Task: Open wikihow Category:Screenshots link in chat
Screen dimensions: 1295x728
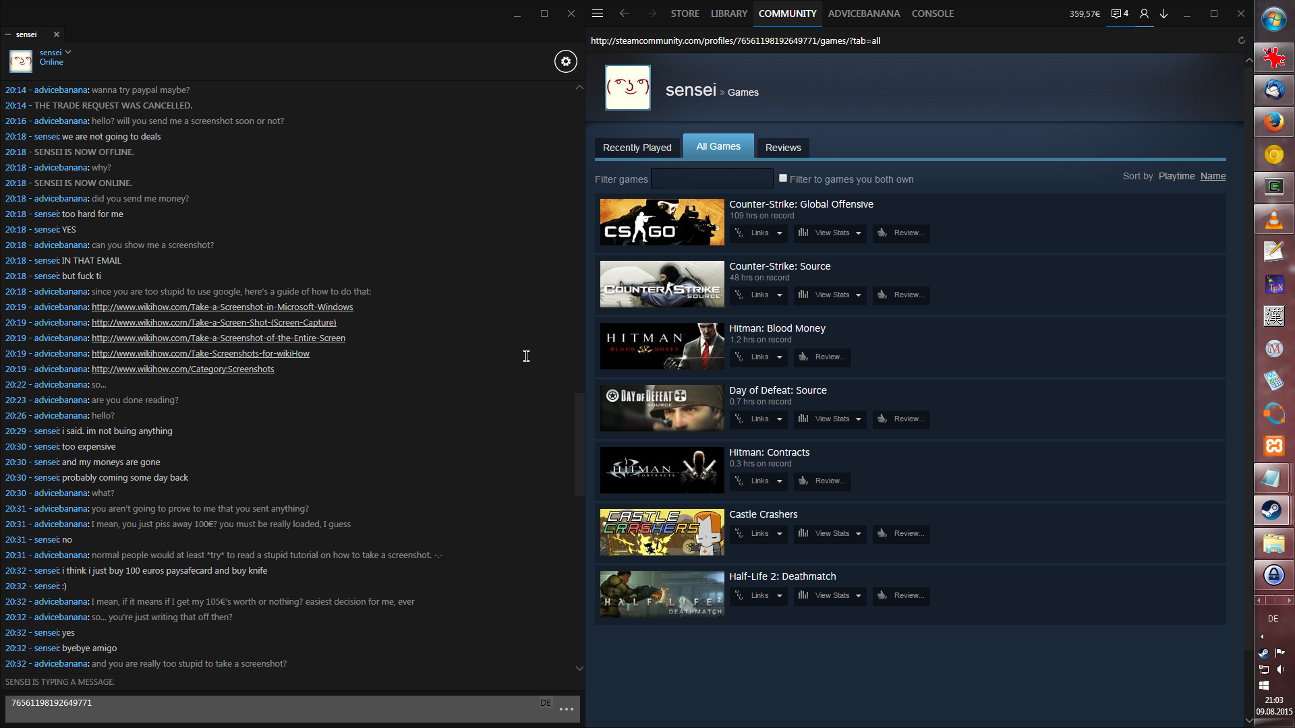Action: (x=183, y=369)
